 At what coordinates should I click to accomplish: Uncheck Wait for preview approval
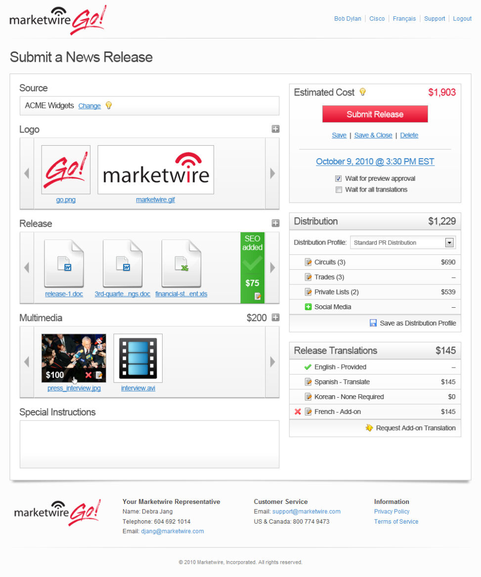[x=339, y=179]
